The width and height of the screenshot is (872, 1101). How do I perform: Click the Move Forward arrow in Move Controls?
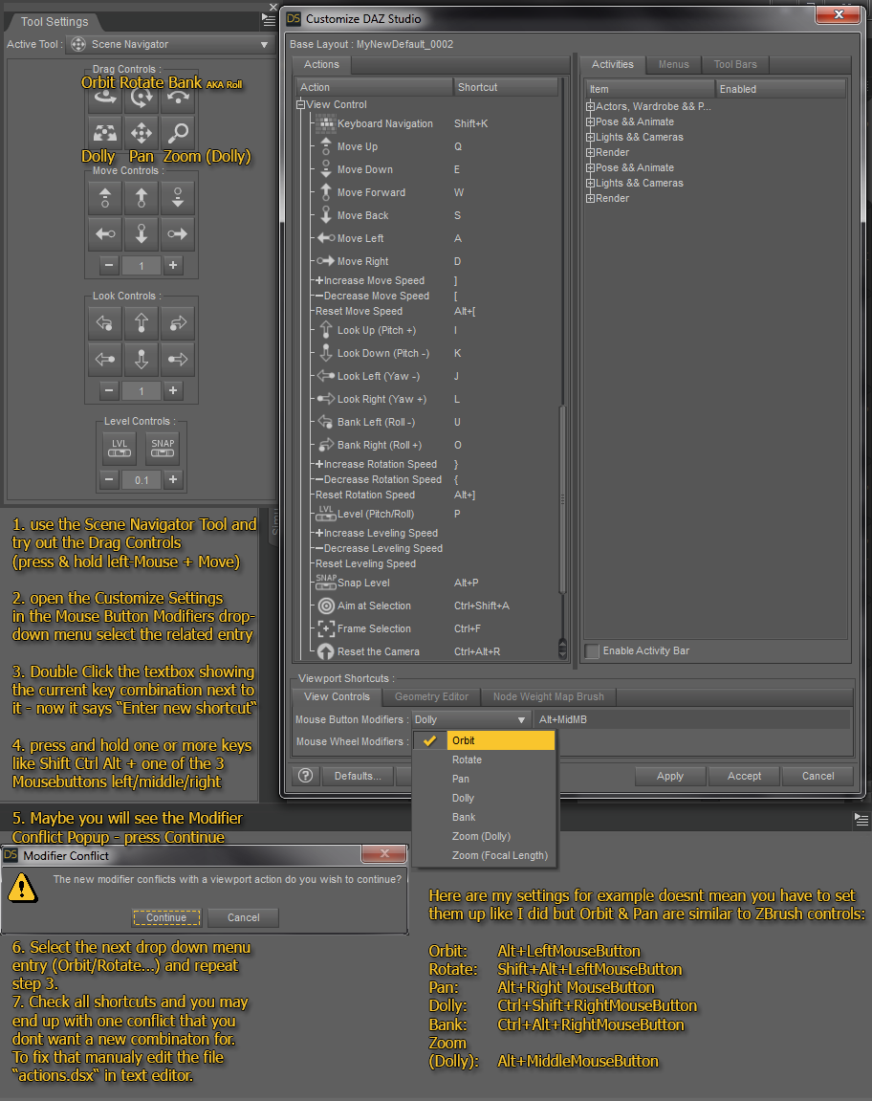(x=142, y=198)
